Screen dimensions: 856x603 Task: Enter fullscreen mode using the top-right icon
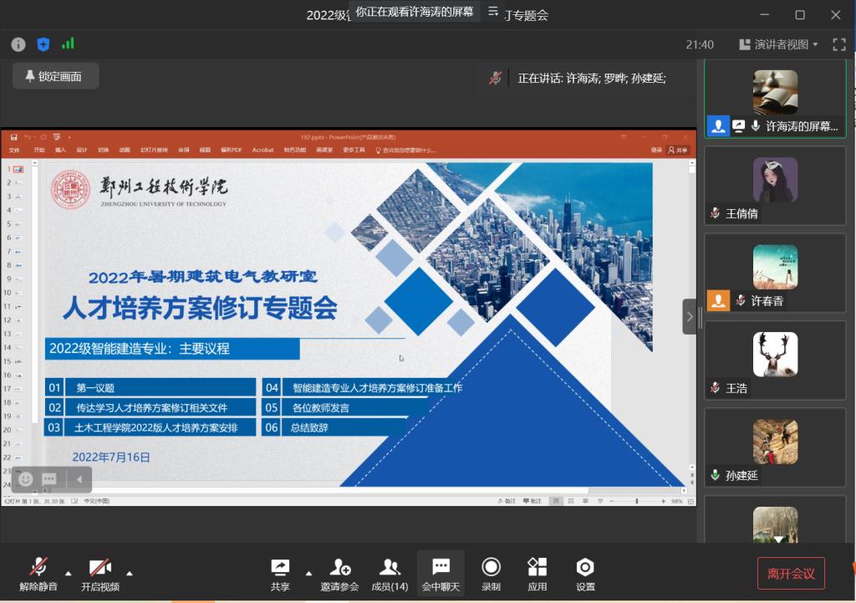coord(839,44)
